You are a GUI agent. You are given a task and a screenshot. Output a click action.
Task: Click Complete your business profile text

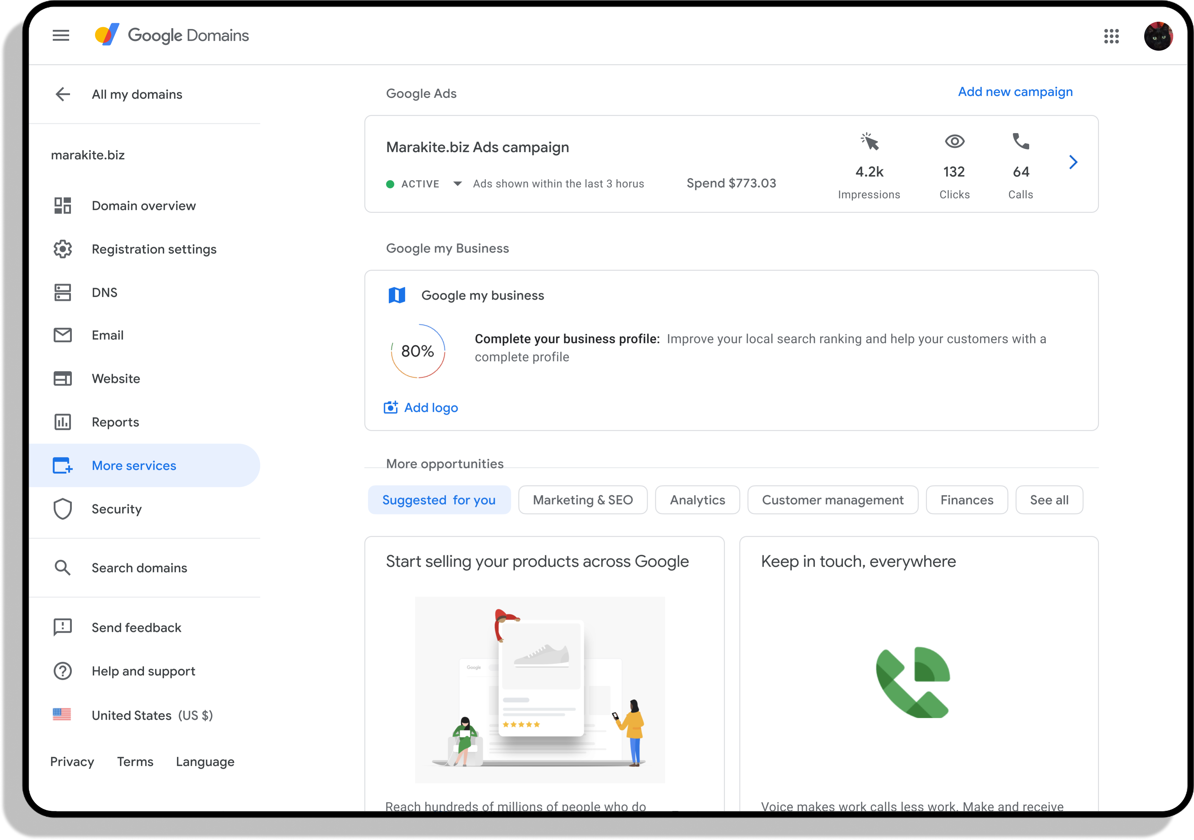coord(567,339)
